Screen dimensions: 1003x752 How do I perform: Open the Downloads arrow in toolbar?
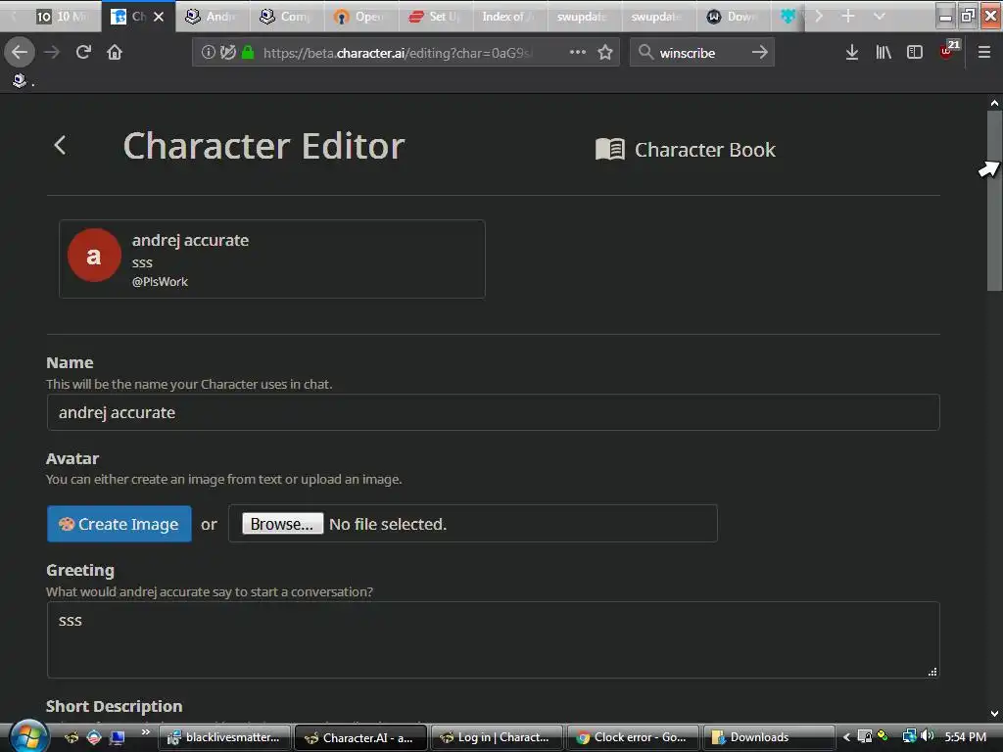pos(851,52)
